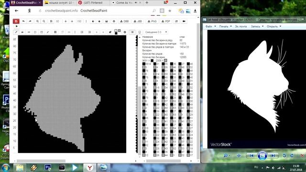Click the beads-per-row number field showing 80
Viewport: 306px width, 172px height.
pos(58,21)
